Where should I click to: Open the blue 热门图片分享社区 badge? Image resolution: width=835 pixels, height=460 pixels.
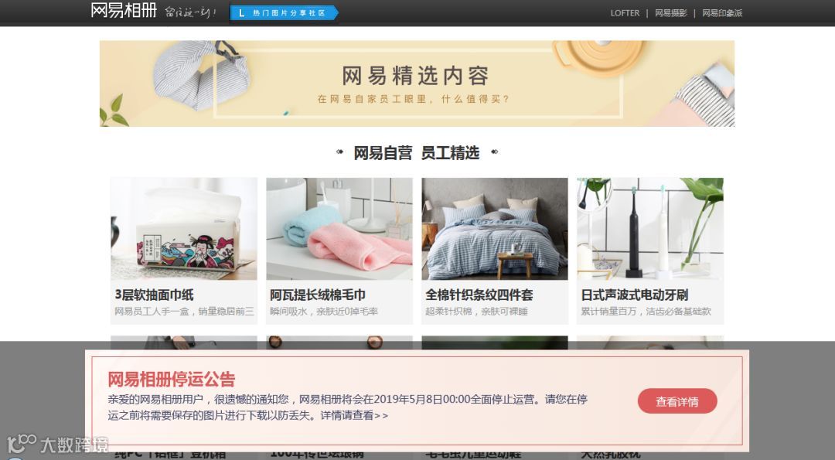click(x=284, y=13)
